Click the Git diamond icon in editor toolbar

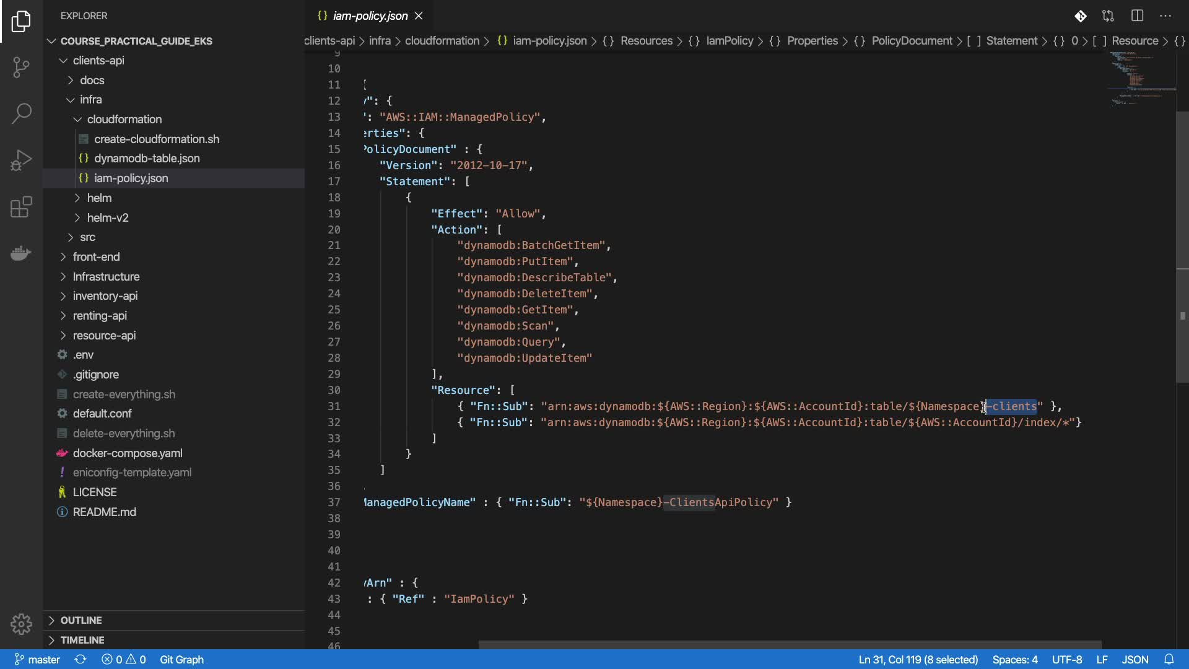click(x=1080, y=16)
